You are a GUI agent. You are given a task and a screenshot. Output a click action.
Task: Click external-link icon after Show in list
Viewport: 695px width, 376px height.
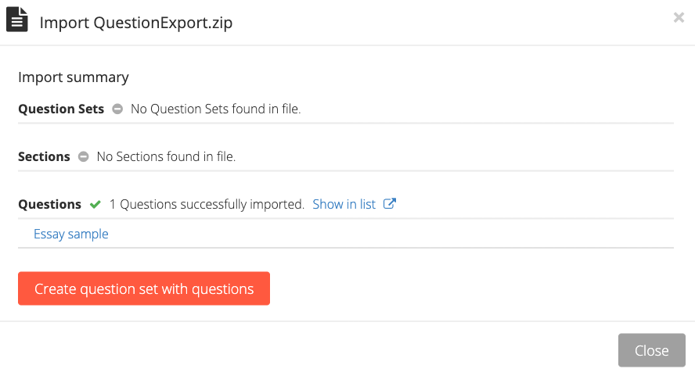click(389, 204)
